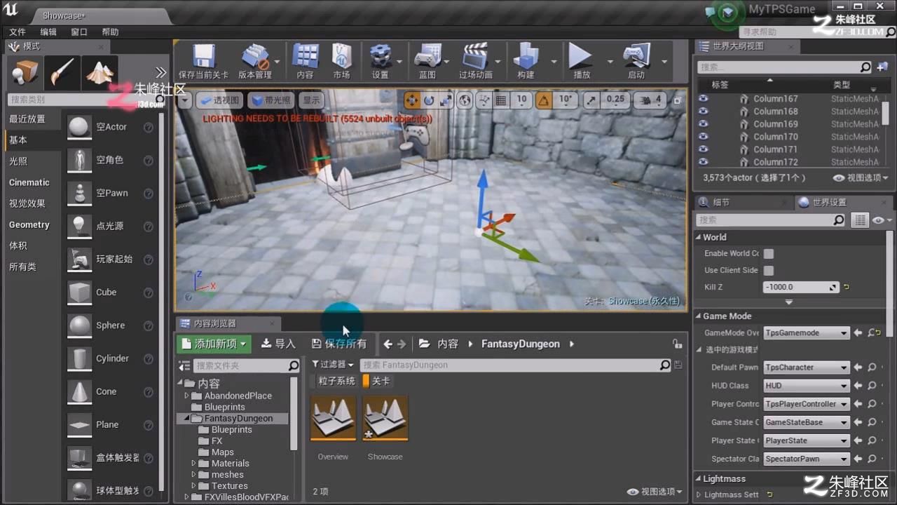Enable World Composition checkbox

point(769,253)
